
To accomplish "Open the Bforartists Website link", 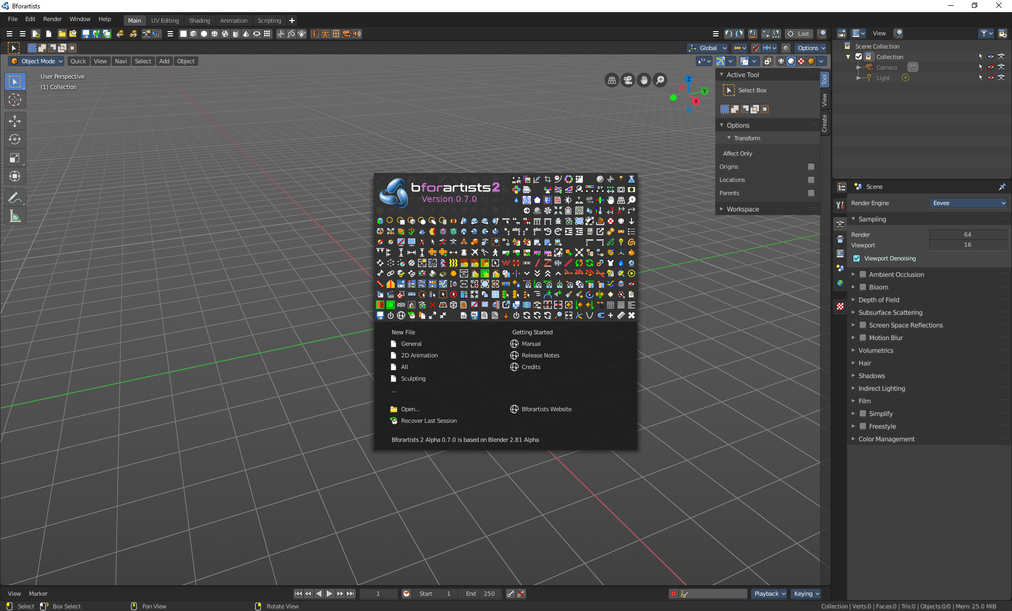I will point(546,409).
